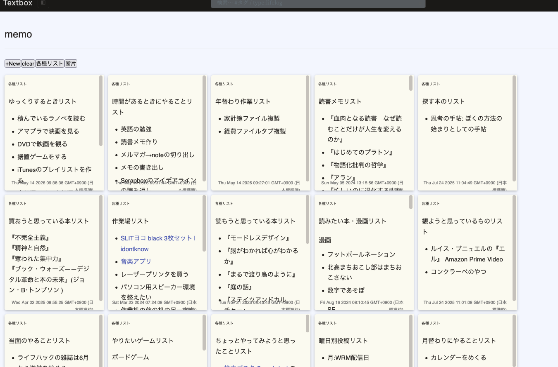The width and height of the screenshot is (558, 367).
Task: Click the Textbox app title
Action: (18, 3)
